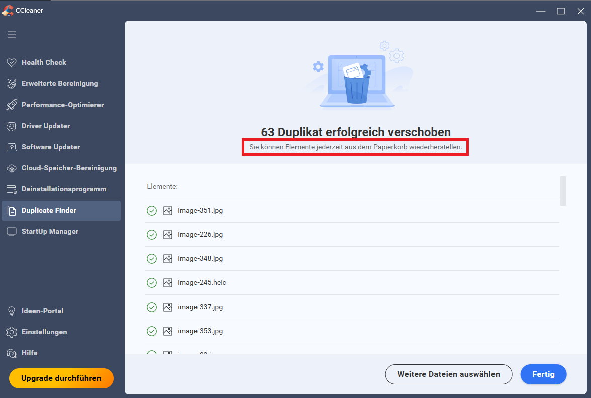Open Einstellungen in the sidebar
This screenshot has height=398, width=591.
(x=44, y=332)
